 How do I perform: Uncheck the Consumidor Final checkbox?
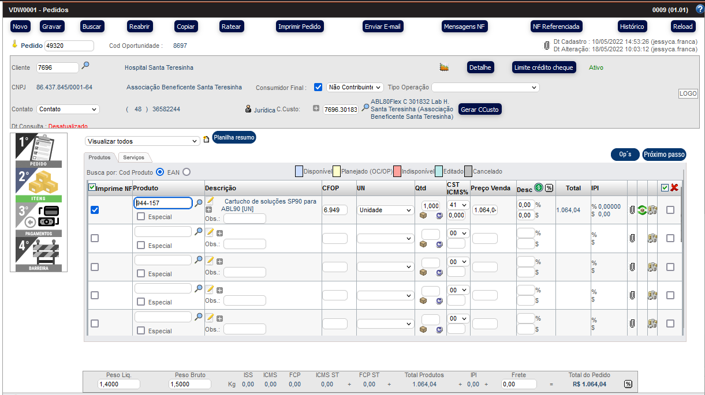tap(318, 87)
